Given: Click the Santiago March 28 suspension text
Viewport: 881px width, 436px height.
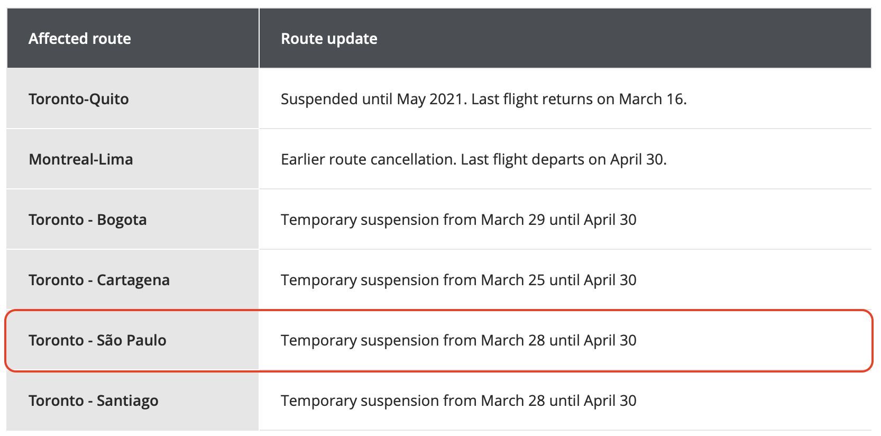Looking at the screenshot, I should [x=458, y=401].
